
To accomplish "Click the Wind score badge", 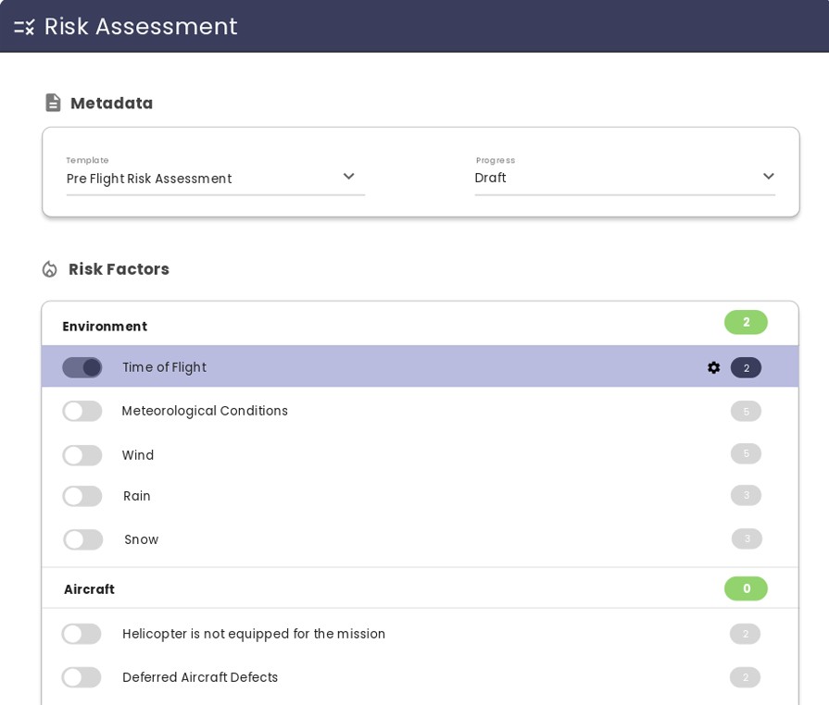I will (x=746, y=453).
